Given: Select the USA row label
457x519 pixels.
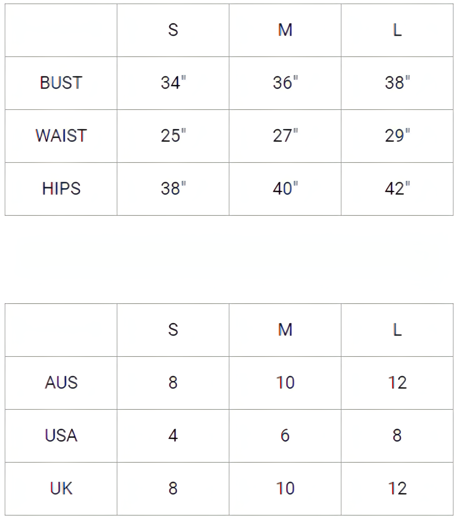Looking at the screenshot, I should click(x=61, y=436).
